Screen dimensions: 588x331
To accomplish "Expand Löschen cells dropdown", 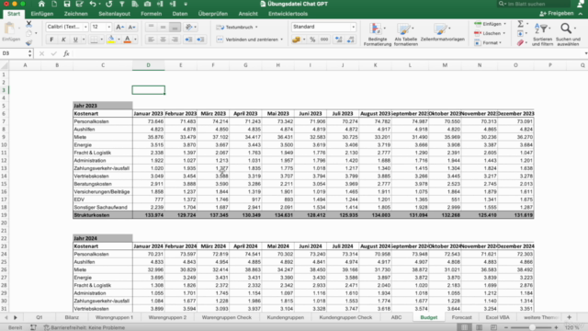I will pyautogui.click(x=504, y=33).
